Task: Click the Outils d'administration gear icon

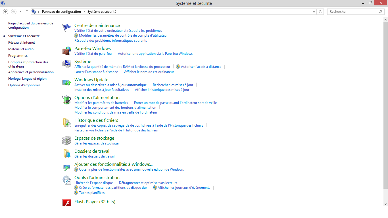Action: click(67, 180)
